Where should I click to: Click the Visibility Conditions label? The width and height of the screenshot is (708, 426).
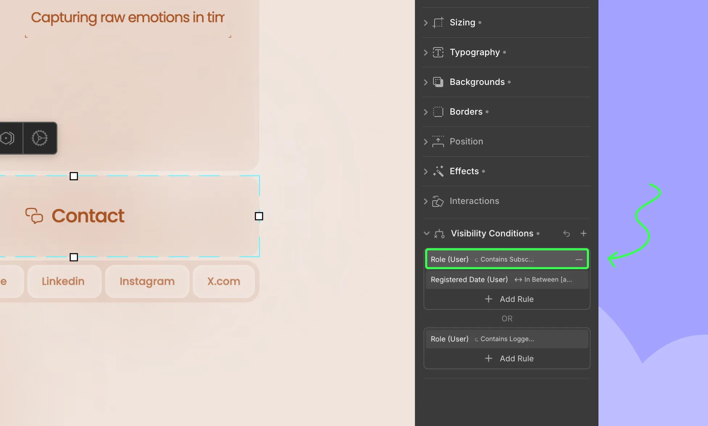point(492,233)
